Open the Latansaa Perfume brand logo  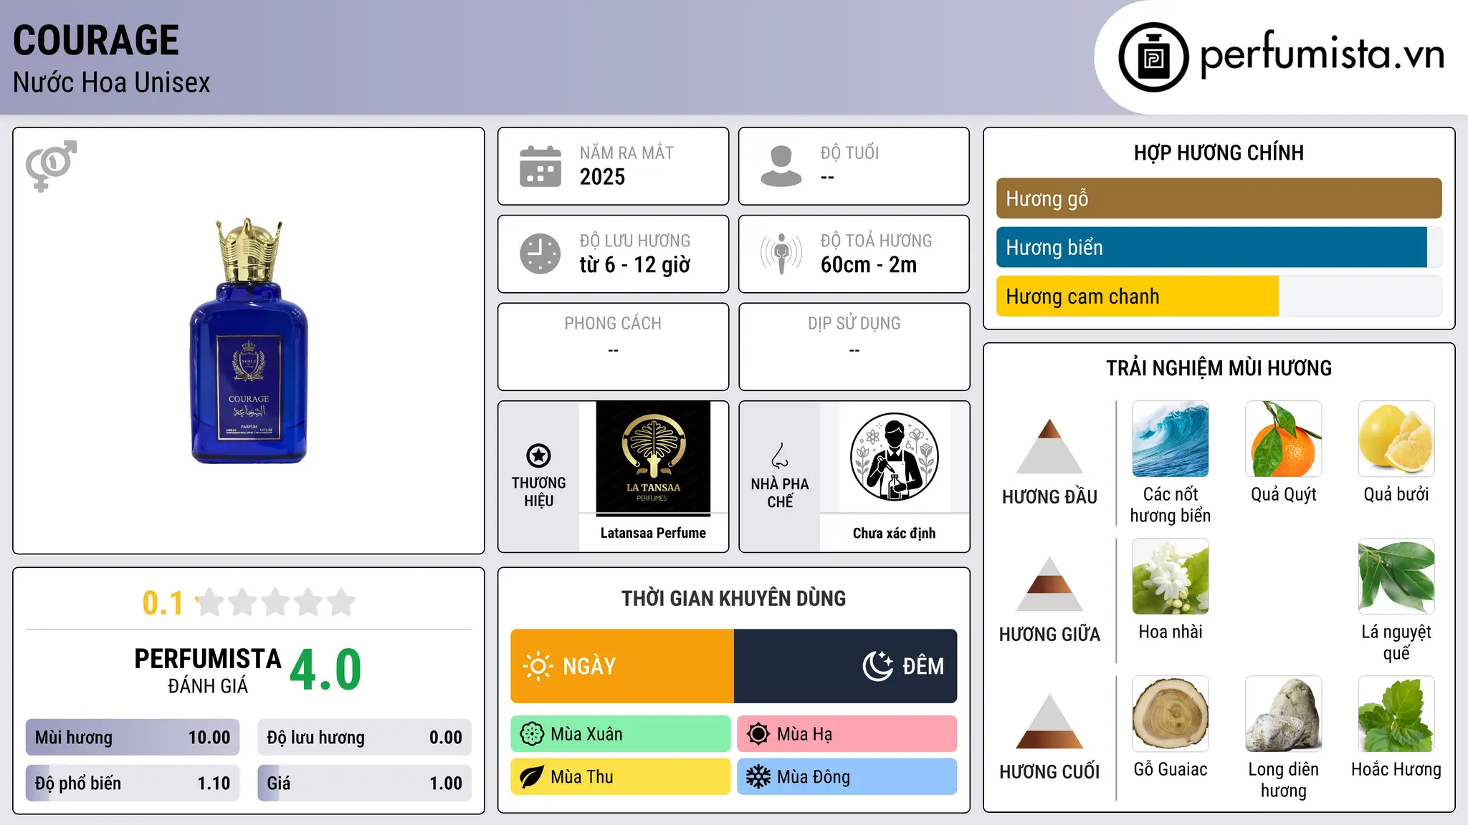click(653, 458)
